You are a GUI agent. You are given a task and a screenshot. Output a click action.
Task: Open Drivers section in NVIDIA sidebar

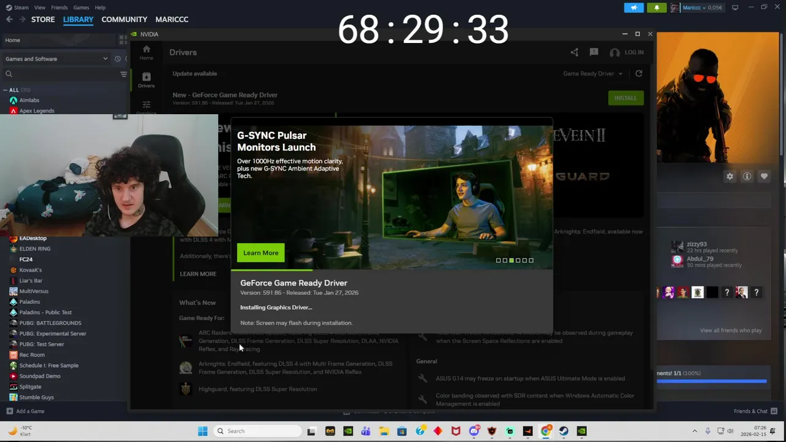coord(146,80)
